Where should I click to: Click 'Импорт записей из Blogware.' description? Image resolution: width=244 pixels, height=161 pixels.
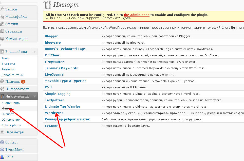(123, 43)
